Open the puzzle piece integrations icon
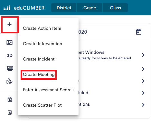The image size is (151, 122). [x=9, y=81]
